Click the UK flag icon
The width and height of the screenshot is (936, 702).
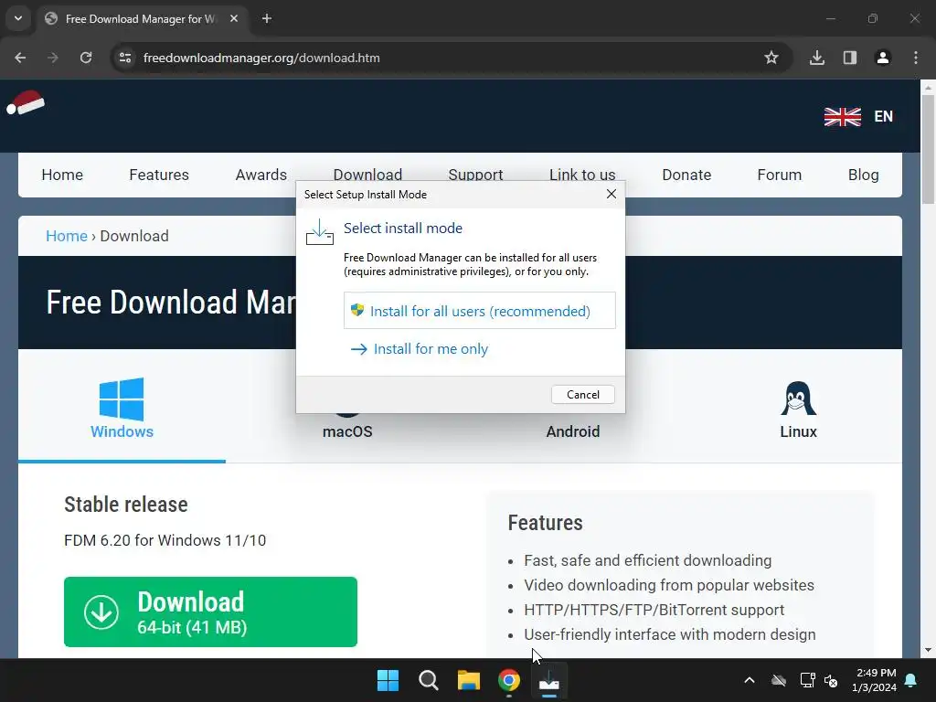(842, 116)
